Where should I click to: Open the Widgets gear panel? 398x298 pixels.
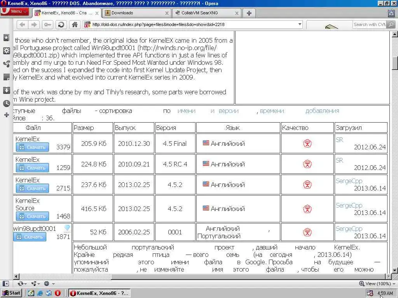pos(6,51)
